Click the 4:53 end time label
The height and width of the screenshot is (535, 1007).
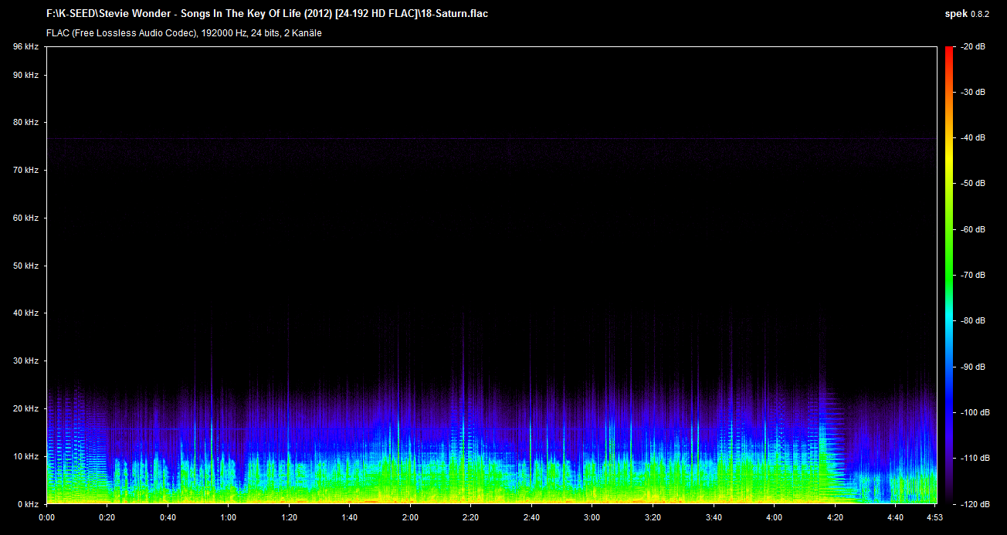(x=935, y=518)
